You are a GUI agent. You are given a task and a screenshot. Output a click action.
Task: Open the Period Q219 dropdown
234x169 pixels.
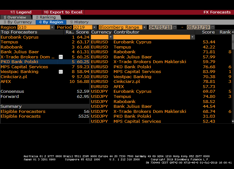click(94, 27)
